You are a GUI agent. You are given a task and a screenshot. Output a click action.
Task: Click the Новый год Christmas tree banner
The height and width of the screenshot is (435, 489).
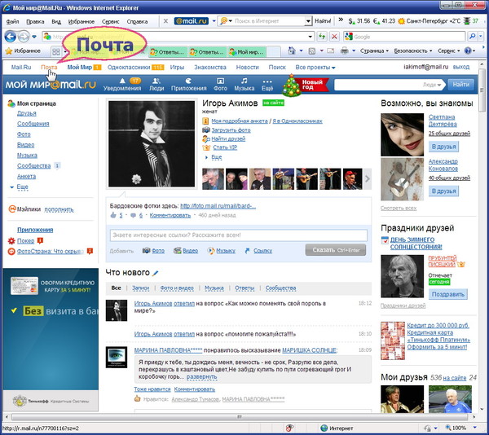click(x=305, y=85)
